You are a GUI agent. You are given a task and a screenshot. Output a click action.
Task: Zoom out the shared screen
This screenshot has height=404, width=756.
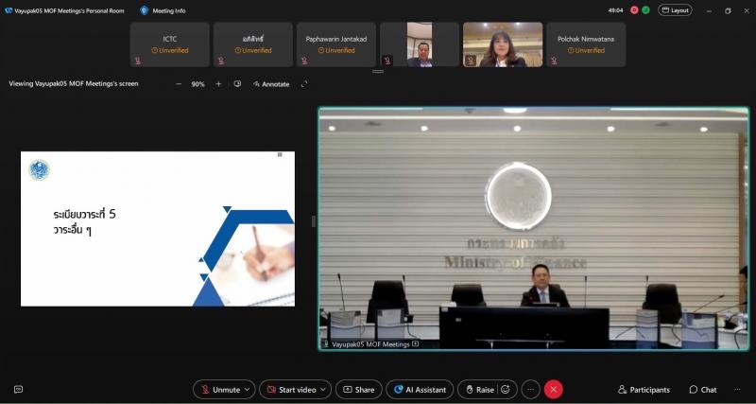click(179, 84)
